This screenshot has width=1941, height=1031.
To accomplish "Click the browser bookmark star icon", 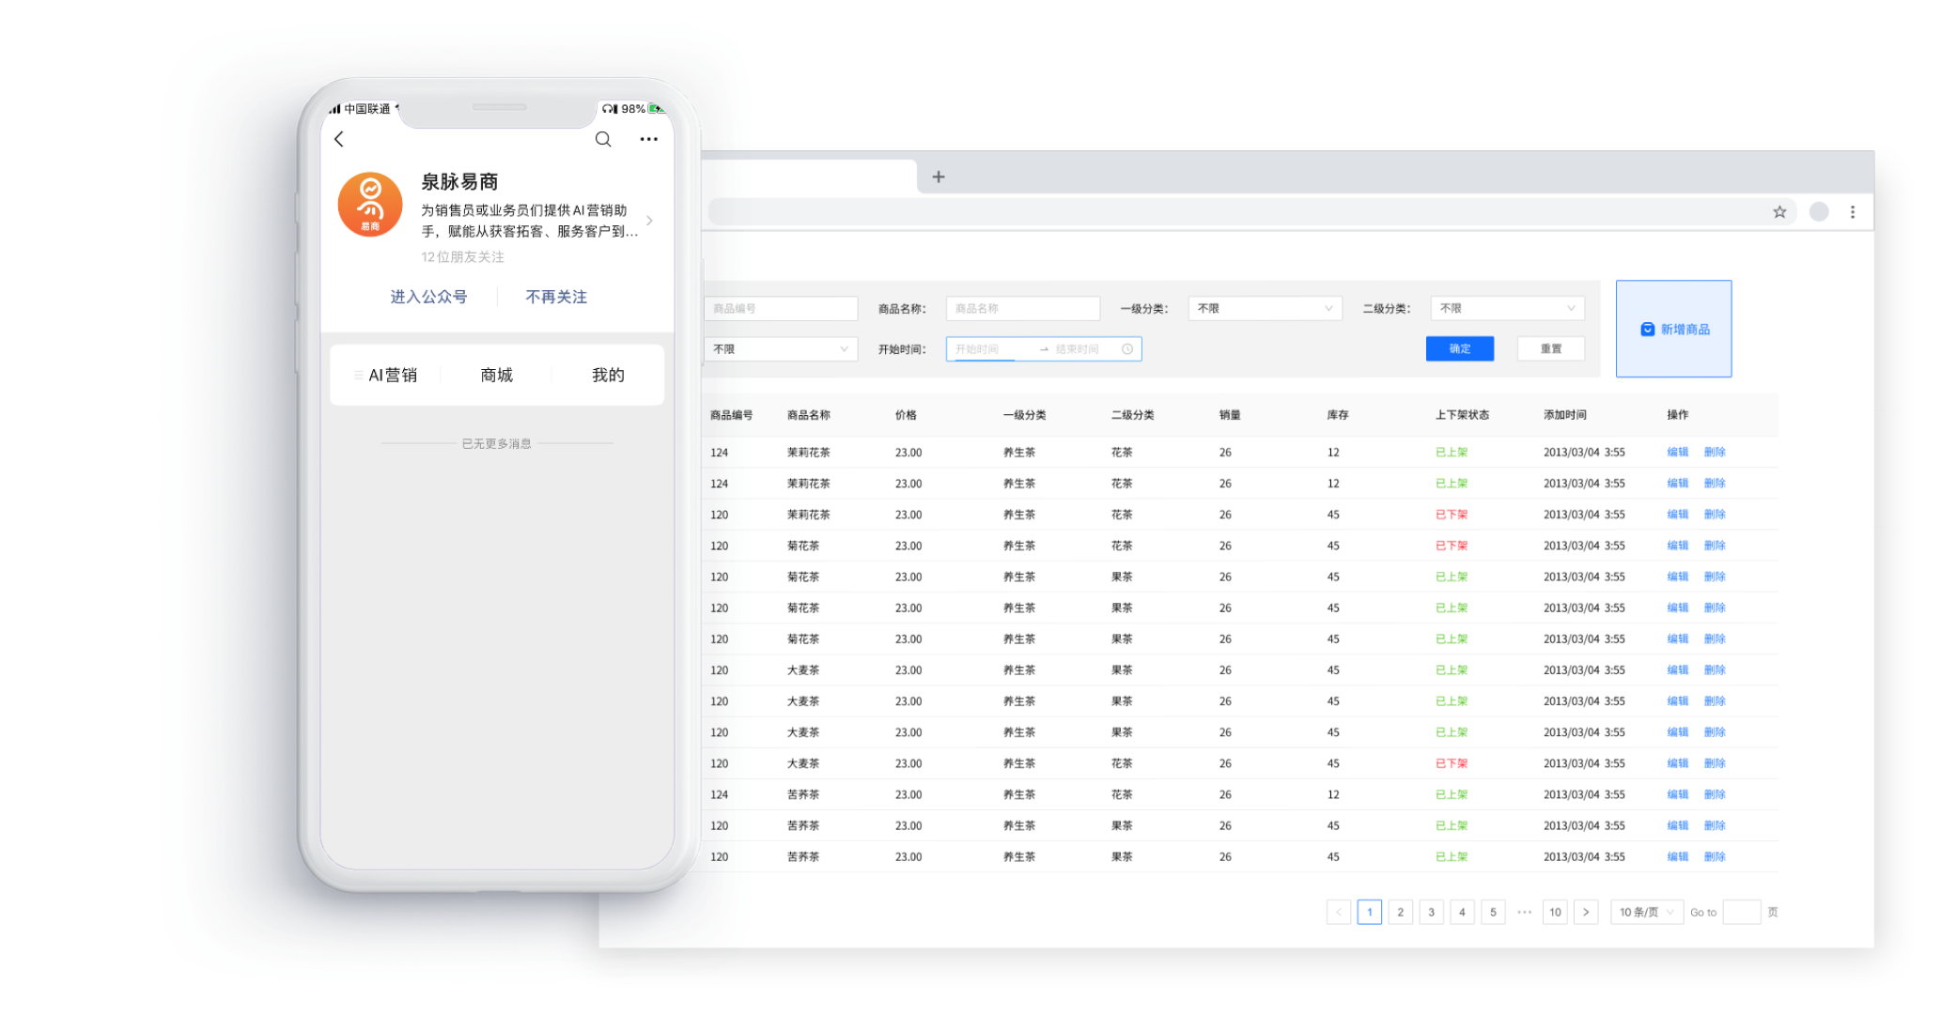I will [1779, 212].
